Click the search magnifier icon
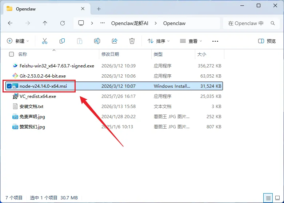 [273, 23]
